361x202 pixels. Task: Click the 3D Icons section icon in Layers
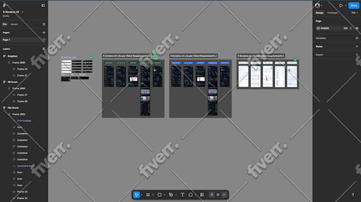click(4, 82)
